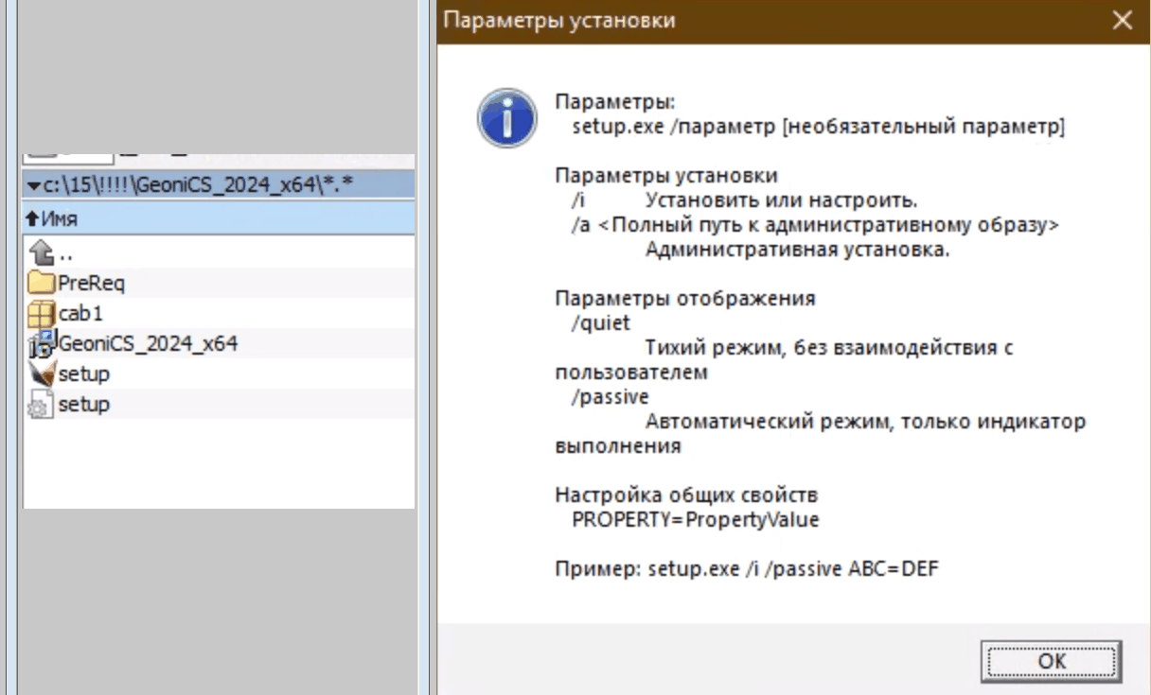This screenshot has width=1151, height=695.
Task: Click the sort arrow beside Имя
Action: click(x=31, y=219)
